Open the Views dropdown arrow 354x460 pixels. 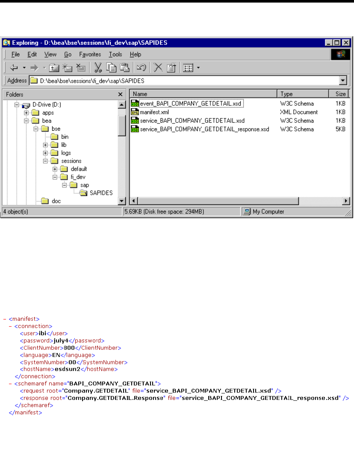coord(198,68)
